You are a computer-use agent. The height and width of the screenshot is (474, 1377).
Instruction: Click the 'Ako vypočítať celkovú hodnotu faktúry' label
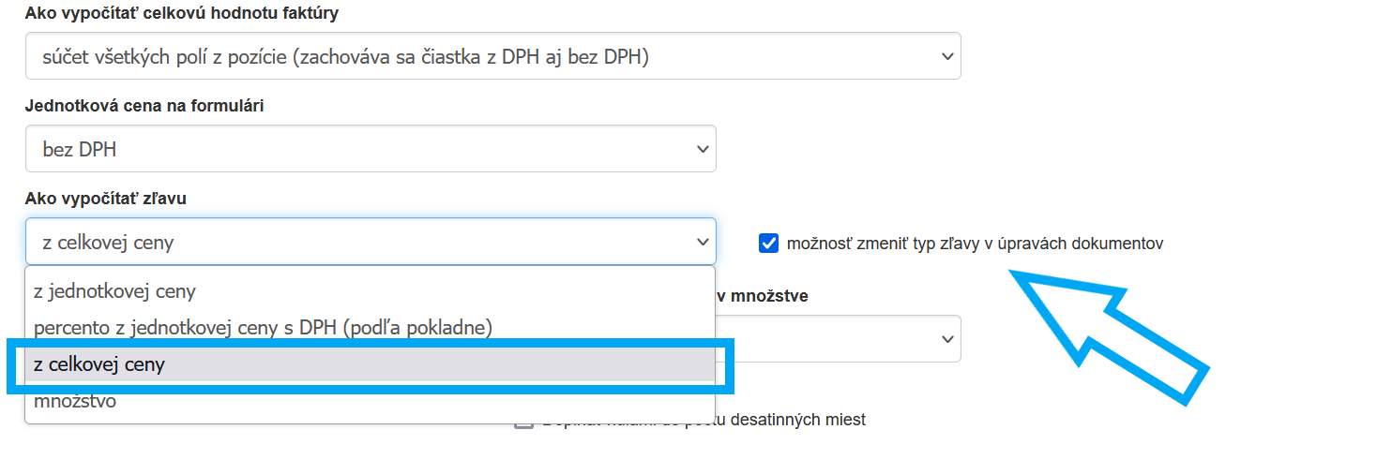pyautogui.click(x=182, y=14)
